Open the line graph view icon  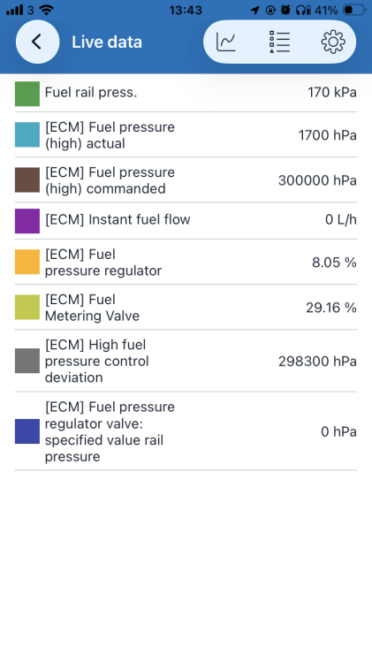[226, 42]
